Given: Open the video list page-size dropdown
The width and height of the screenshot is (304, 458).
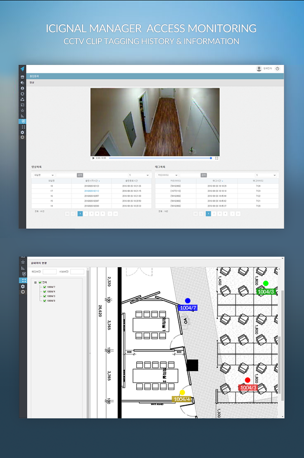Looking at the screenshot, I should click(x=139, y=175).
